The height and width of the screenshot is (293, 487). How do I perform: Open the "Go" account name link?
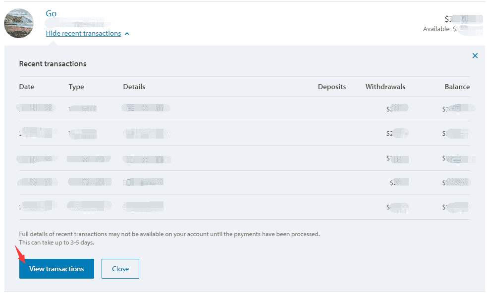(51, 13)
